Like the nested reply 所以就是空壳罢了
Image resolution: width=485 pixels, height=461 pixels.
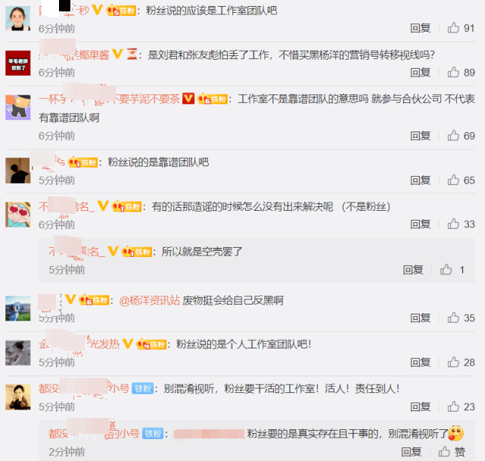(446, 270)
